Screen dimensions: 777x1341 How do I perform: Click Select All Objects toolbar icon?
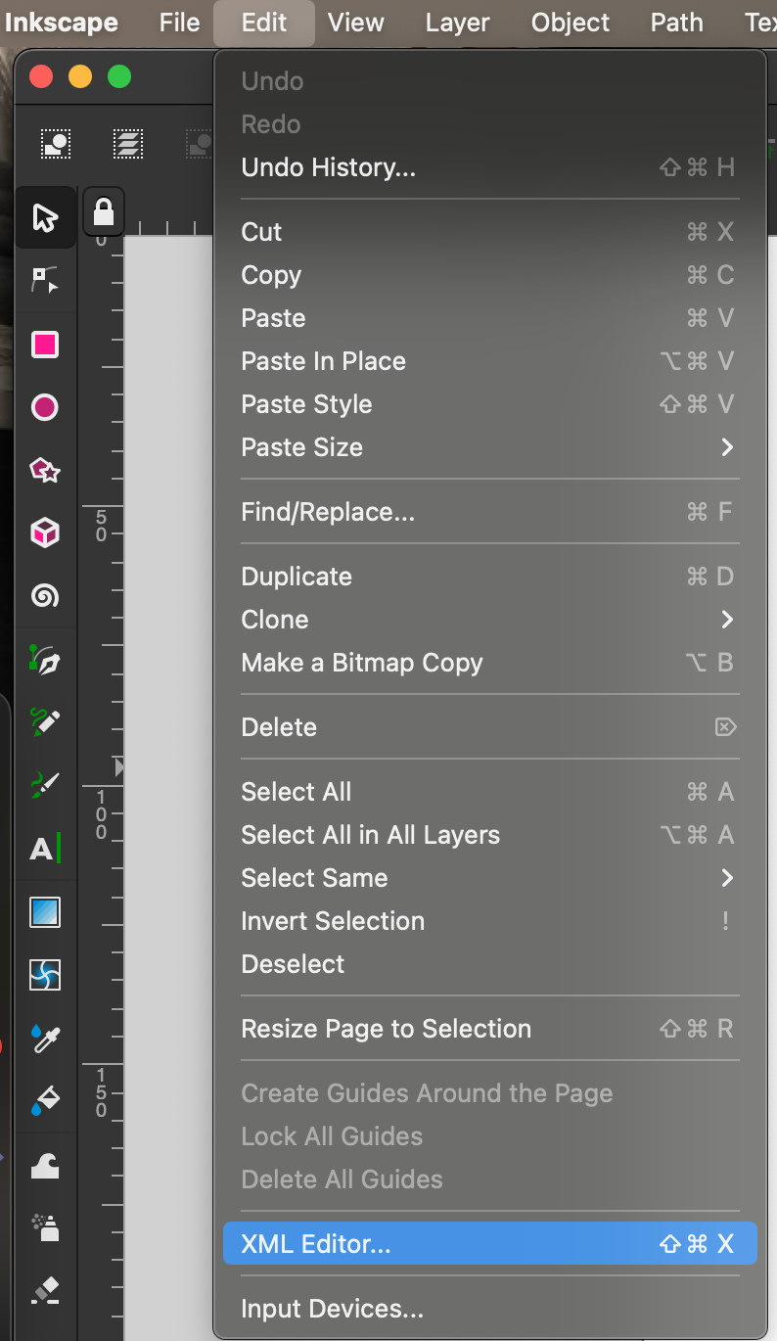(56, 144)
